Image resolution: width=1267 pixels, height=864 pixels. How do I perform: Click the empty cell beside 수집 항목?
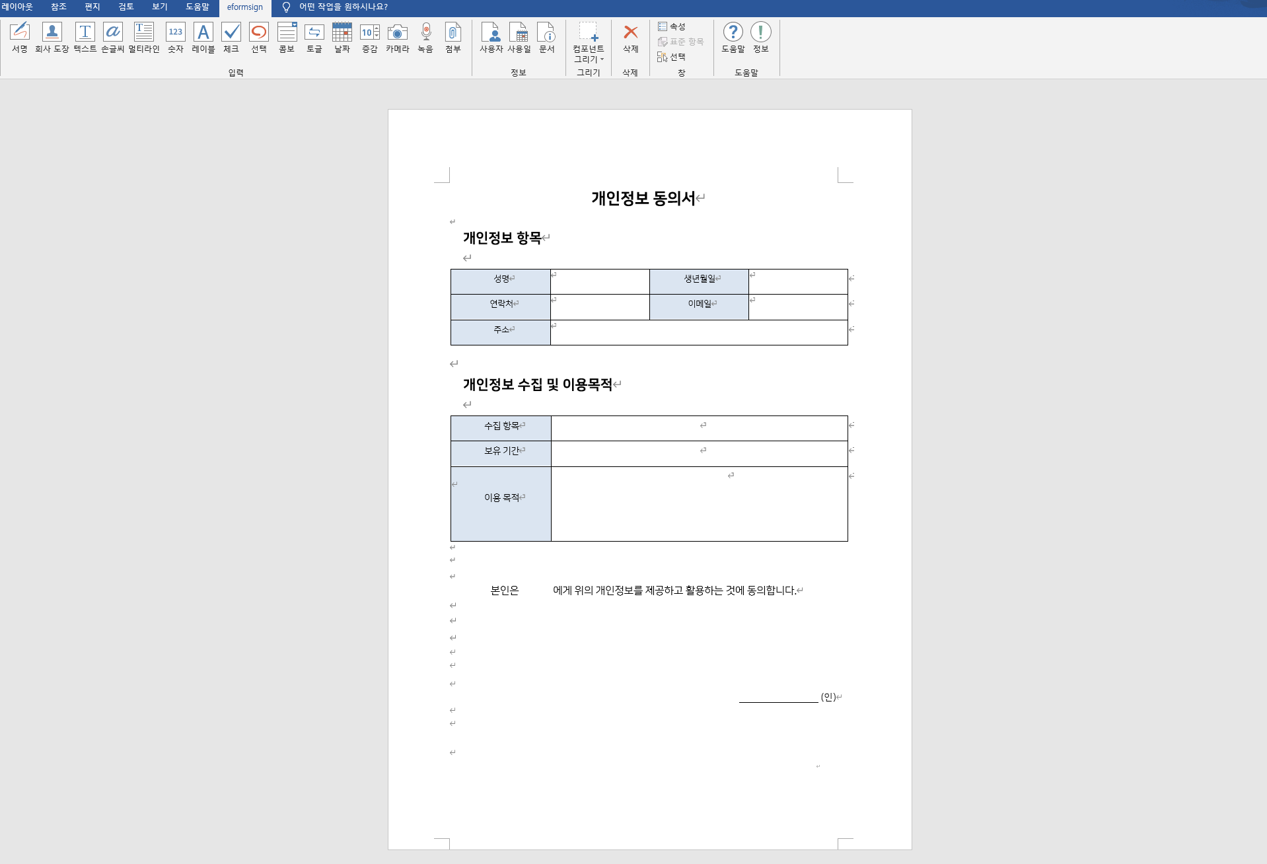point(700,428)
